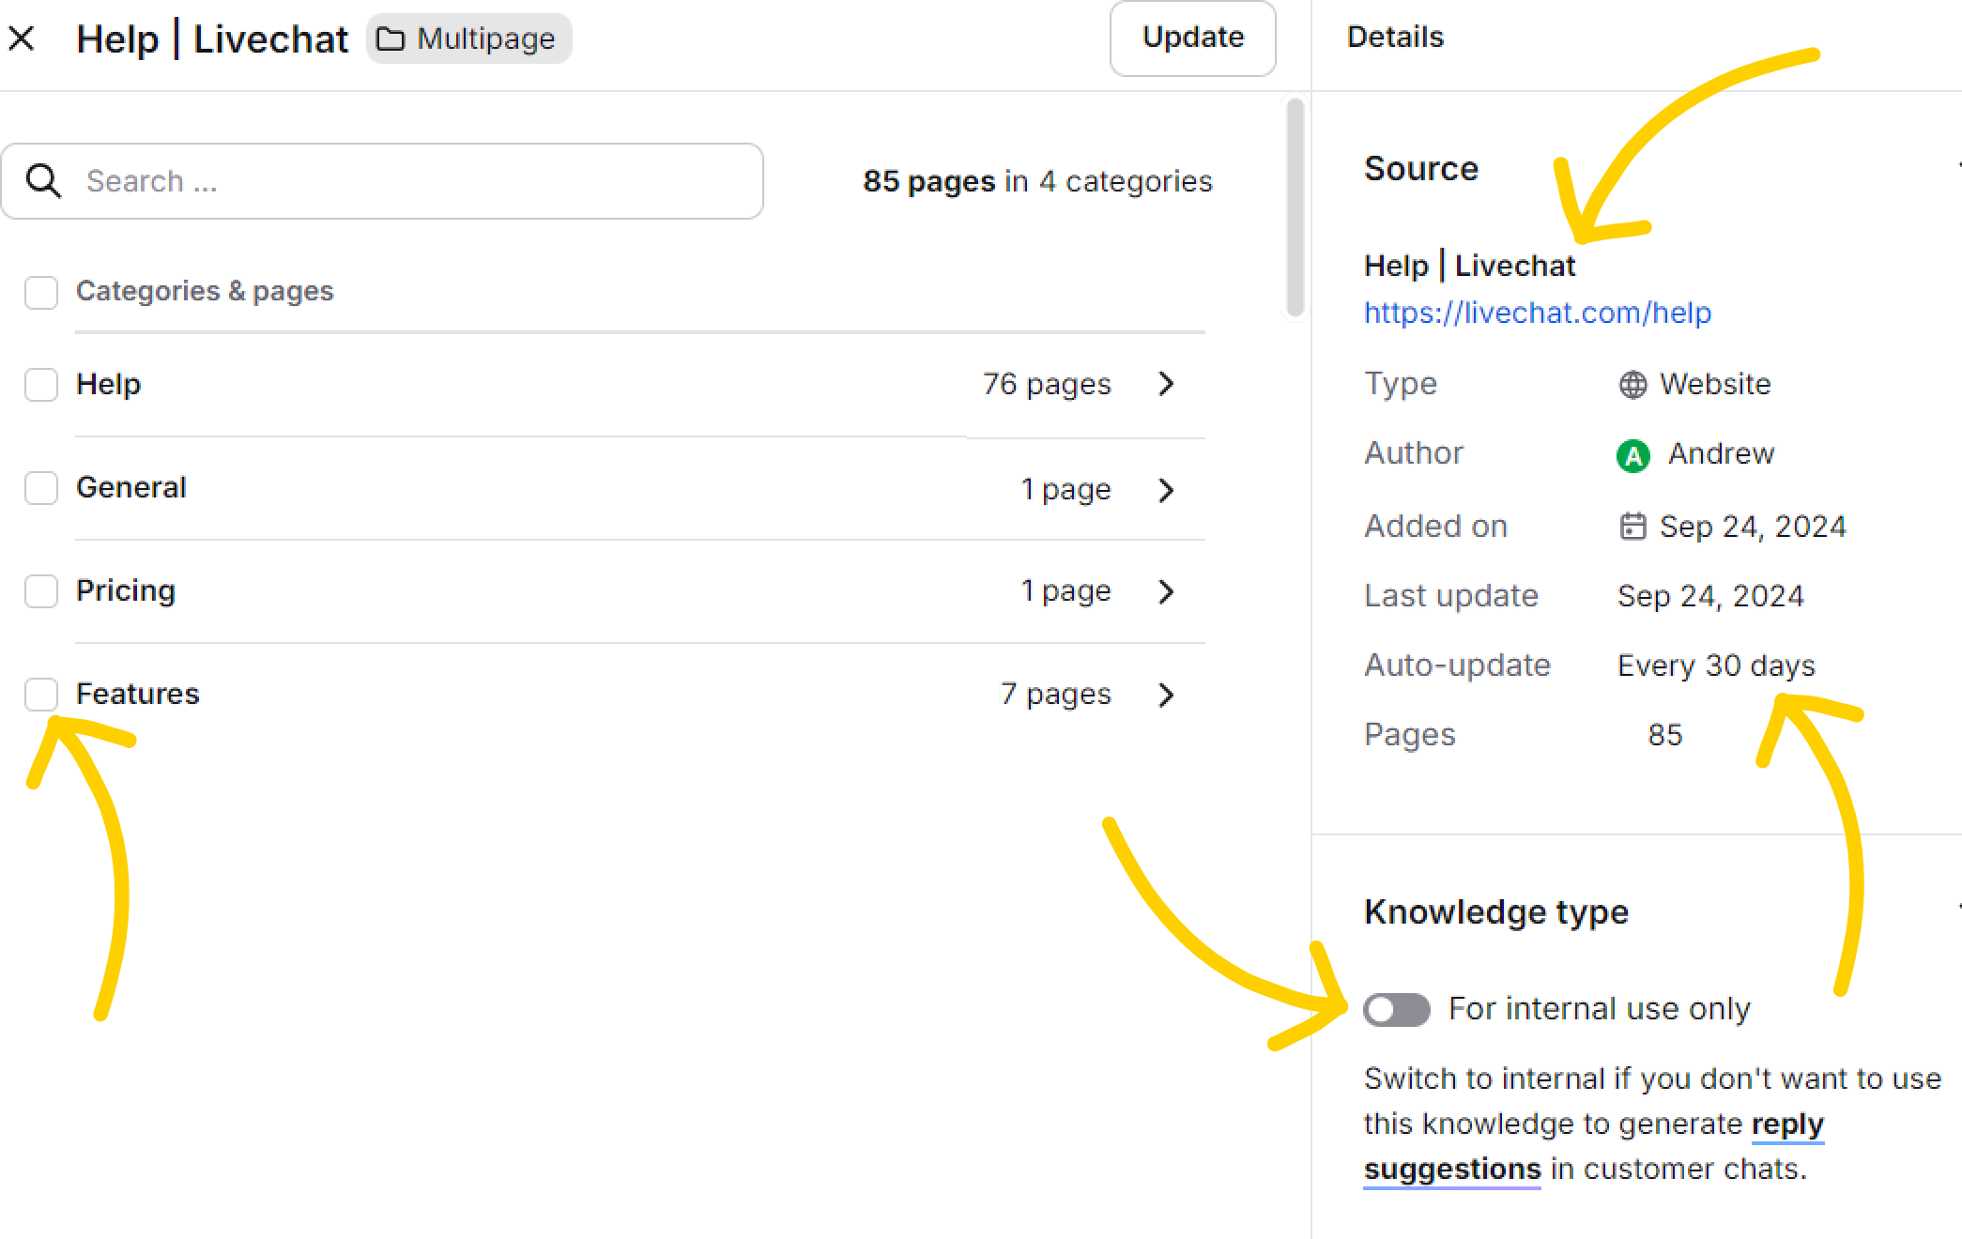Screen dimensions: 1962x1239
Task: Expand the Help category chevron
Action: point(1166,384)
